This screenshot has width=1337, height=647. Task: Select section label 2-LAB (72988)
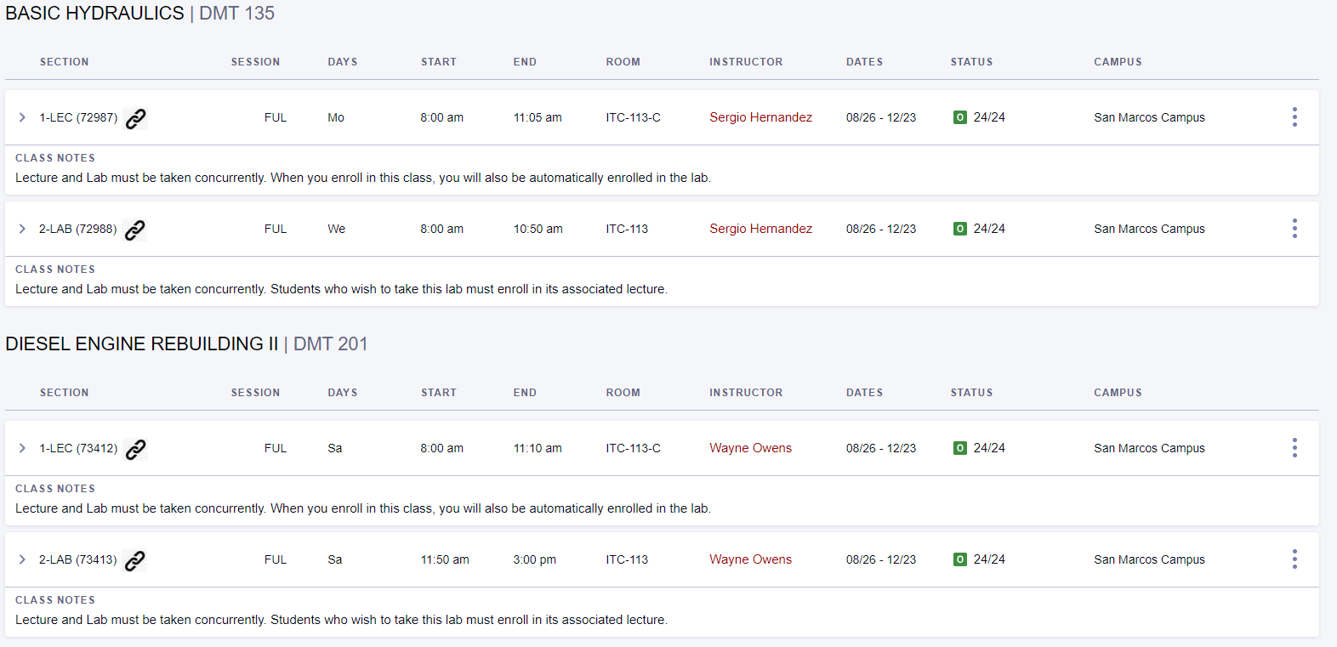click(x=78, y=229)
